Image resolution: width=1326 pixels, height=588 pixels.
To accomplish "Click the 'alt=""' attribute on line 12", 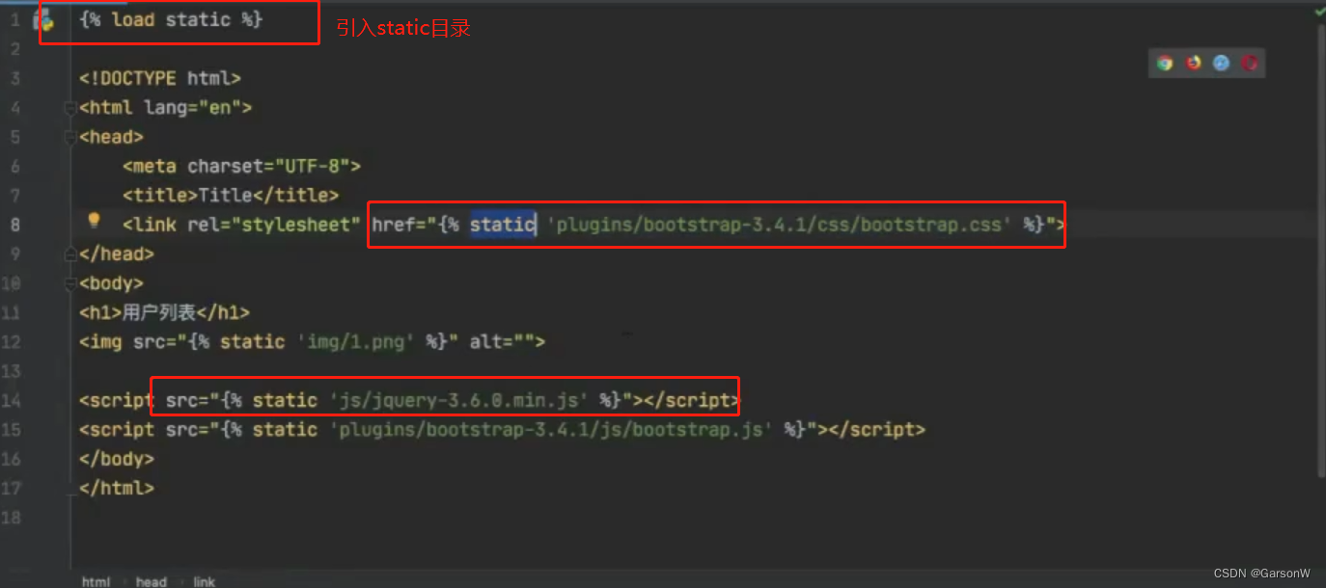I will 502,342.
